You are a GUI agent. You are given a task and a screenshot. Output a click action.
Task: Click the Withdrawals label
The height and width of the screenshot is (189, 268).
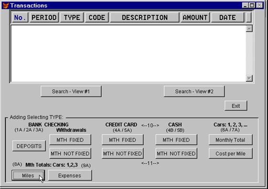point(71,130)
